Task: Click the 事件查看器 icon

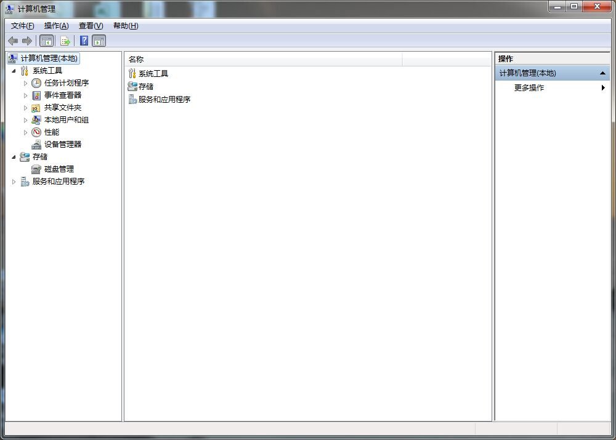Action: click(x=36, y=95)
